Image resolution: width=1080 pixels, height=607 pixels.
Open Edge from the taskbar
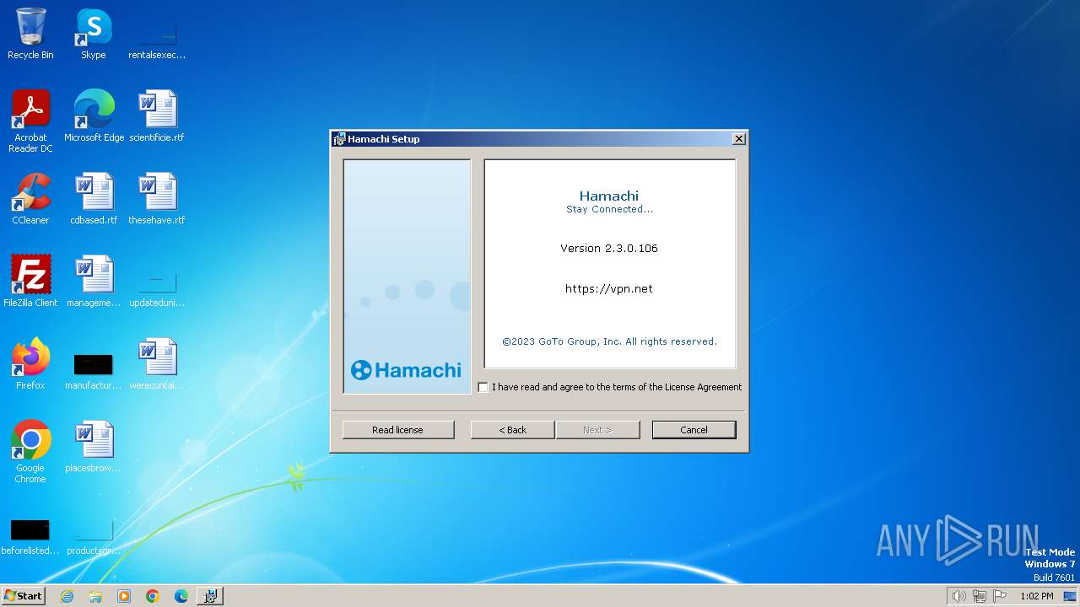(x=181, y=596)
